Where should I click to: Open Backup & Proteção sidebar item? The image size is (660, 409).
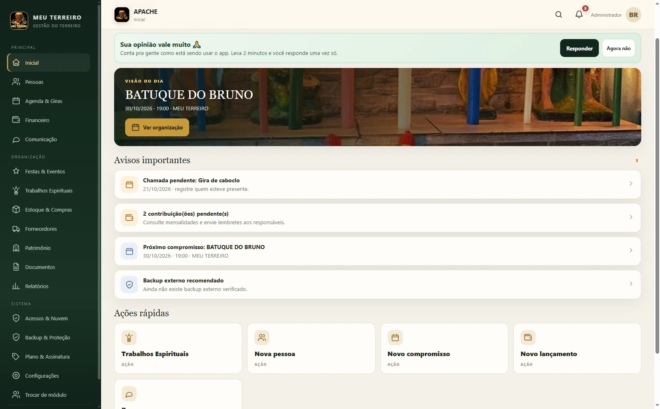(x=49, y=337)
